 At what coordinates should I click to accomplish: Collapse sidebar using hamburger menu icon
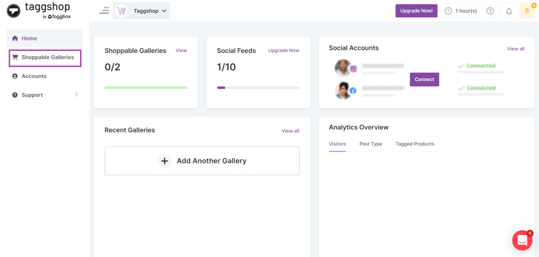(x=104, y=11)
